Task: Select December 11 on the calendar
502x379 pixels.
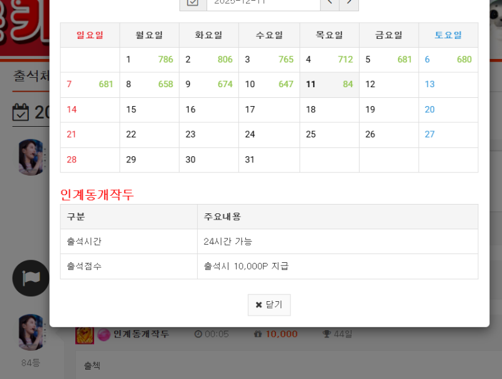Action: tap(329, 83)
